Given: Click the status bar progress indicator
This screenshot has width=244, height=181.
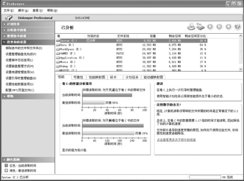Looking at the screenshot, I should point(205,177).
